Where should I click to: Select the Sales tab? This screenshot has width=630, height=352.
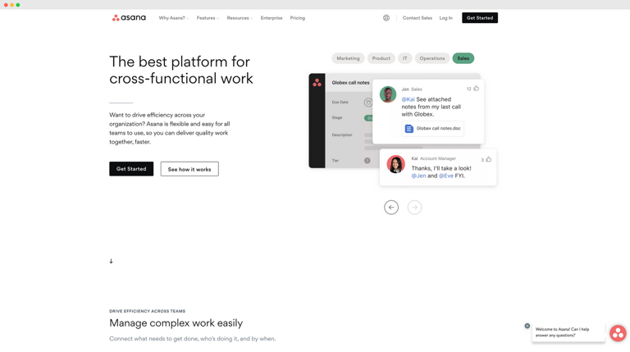click(x=463, y=58)
